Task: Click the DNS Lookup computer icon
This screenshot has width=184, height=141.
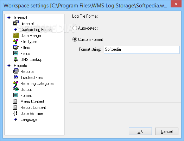Action: pyautogui.click(x=15, y=59)
